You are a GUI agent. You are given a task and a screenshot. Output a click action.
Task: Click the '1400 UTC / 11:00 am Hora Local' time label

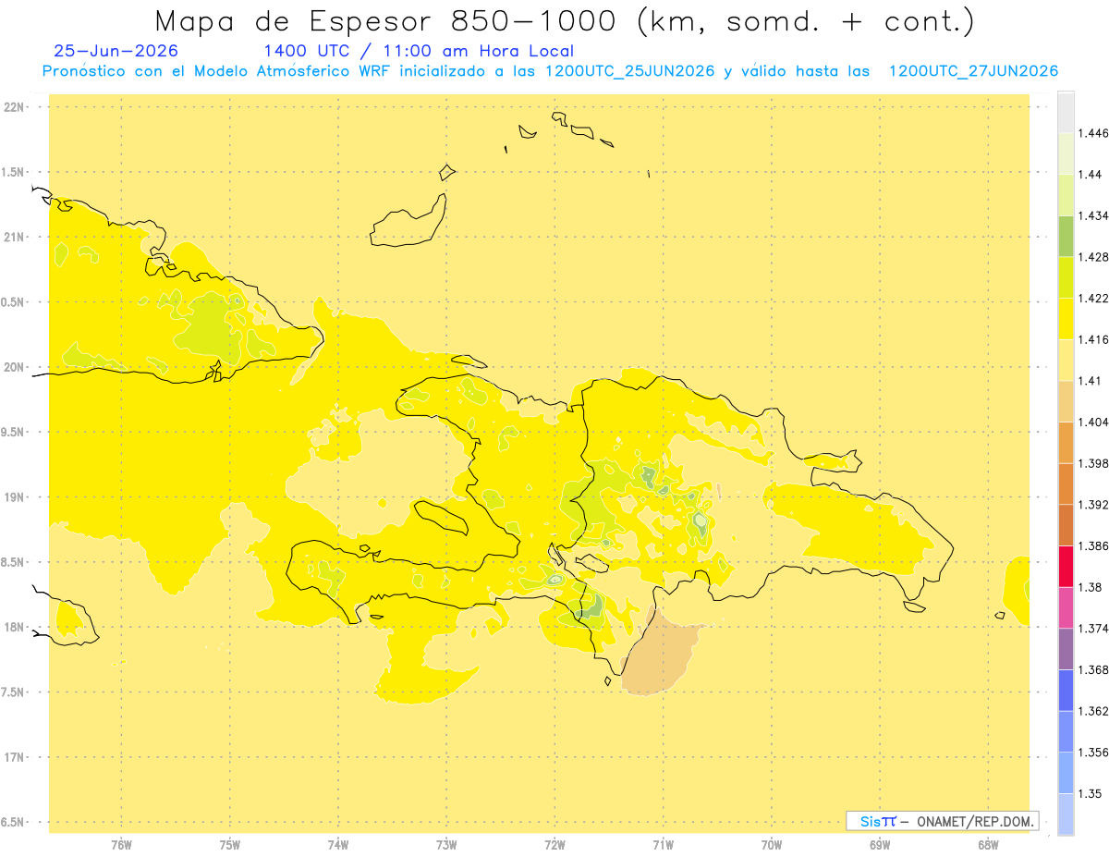pos(419,52)
